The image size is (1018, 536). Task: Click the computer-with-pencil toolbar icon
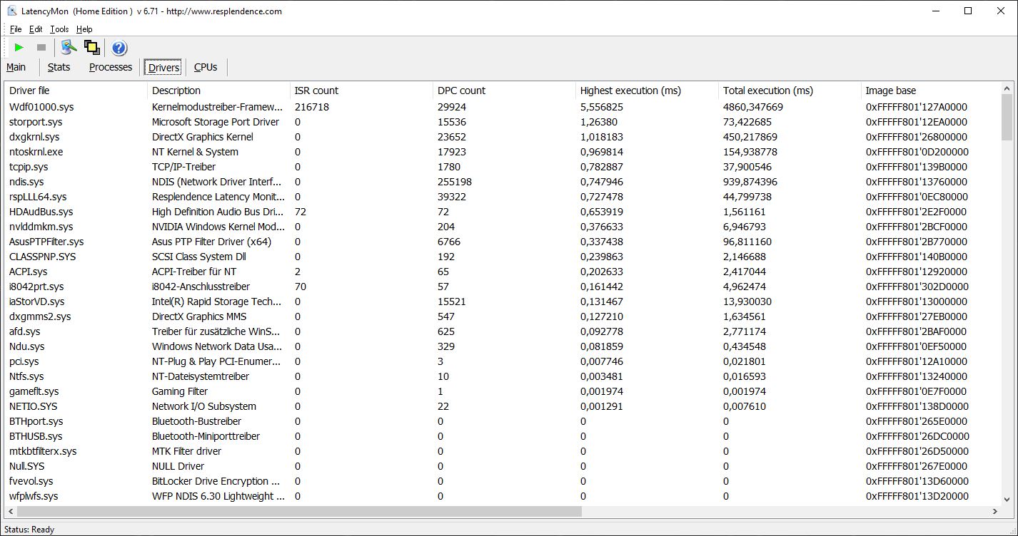pyautogui.click(x=69, y=48)
